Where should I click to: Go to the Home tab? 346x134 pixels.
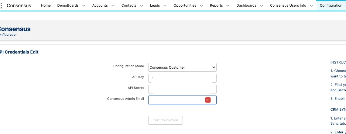coord(46,5)
